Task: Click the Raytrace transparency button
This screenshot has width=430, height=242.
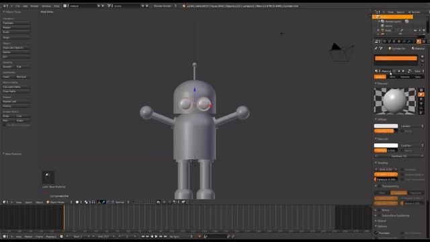Action: click(416, 193)
